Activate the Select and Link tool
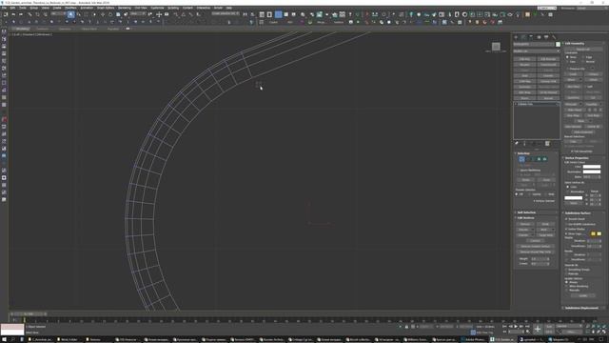Viewport: 609px width, 343px height. click(29, 14)
